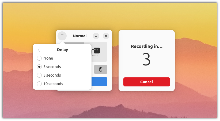Image resolution: width=220 pixels, height=121 pixels.
Task: Click the Recording in... label
Action: 147,46
